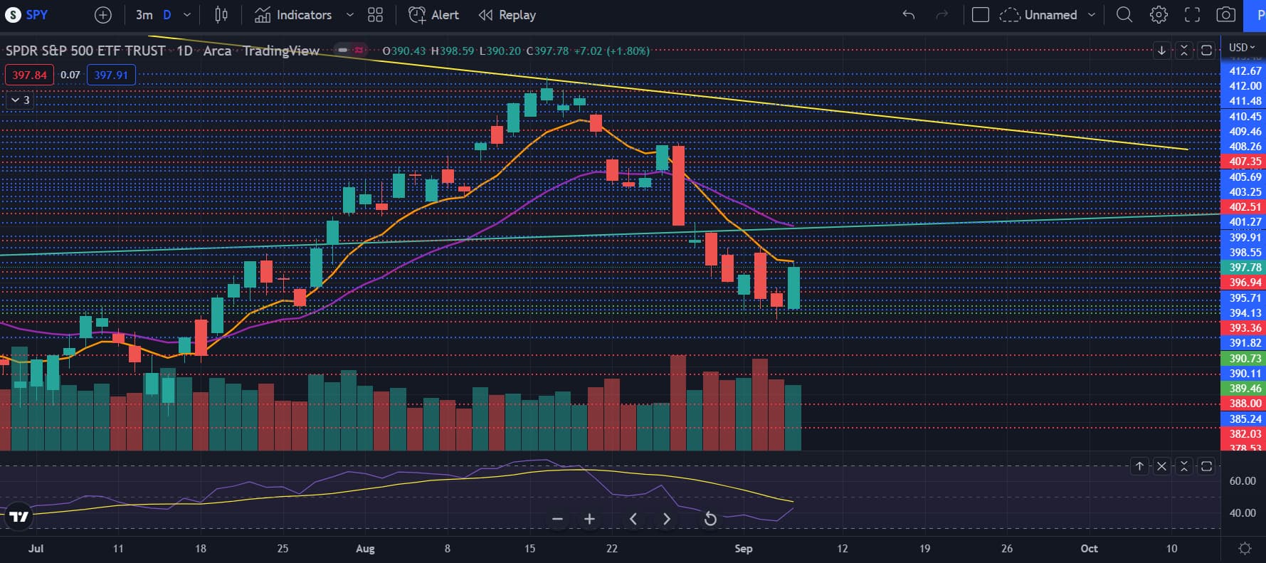Create a new Alert
The image size is (1266, 563).
pyautogui.click(x=434, y=15)
